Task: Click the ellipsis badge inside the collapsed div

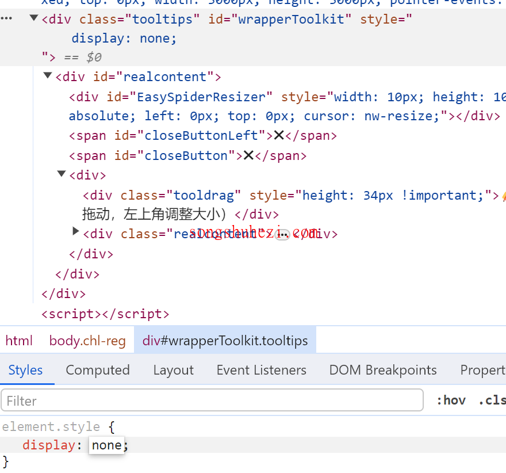Action: [283, 235]
